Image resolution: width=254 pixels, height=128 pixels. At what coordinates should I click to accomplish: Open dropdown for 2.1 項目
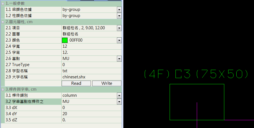(x=119, y=28)
